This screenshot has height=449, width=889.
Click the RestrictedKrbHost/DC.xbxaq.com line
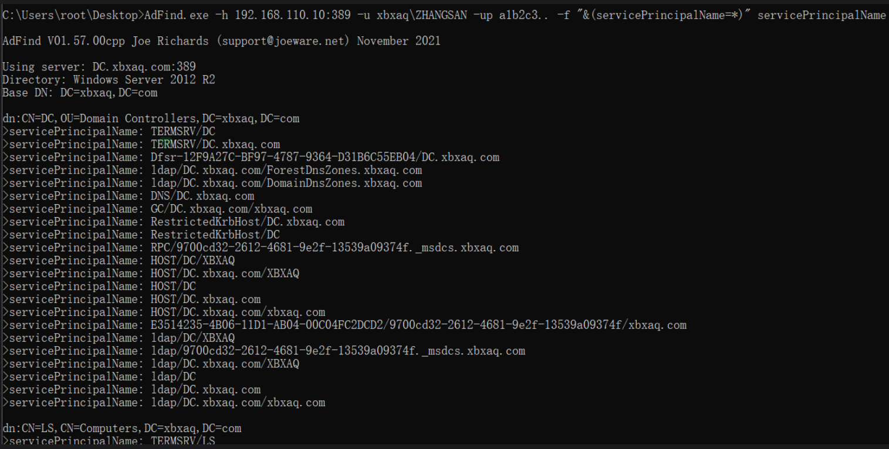tap(174, 222)
